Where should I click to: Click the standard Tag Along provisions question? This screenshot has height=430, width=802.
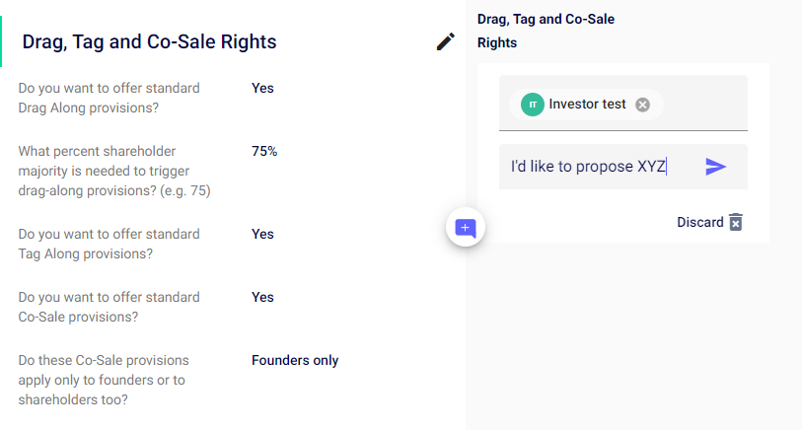click(109, 244)
